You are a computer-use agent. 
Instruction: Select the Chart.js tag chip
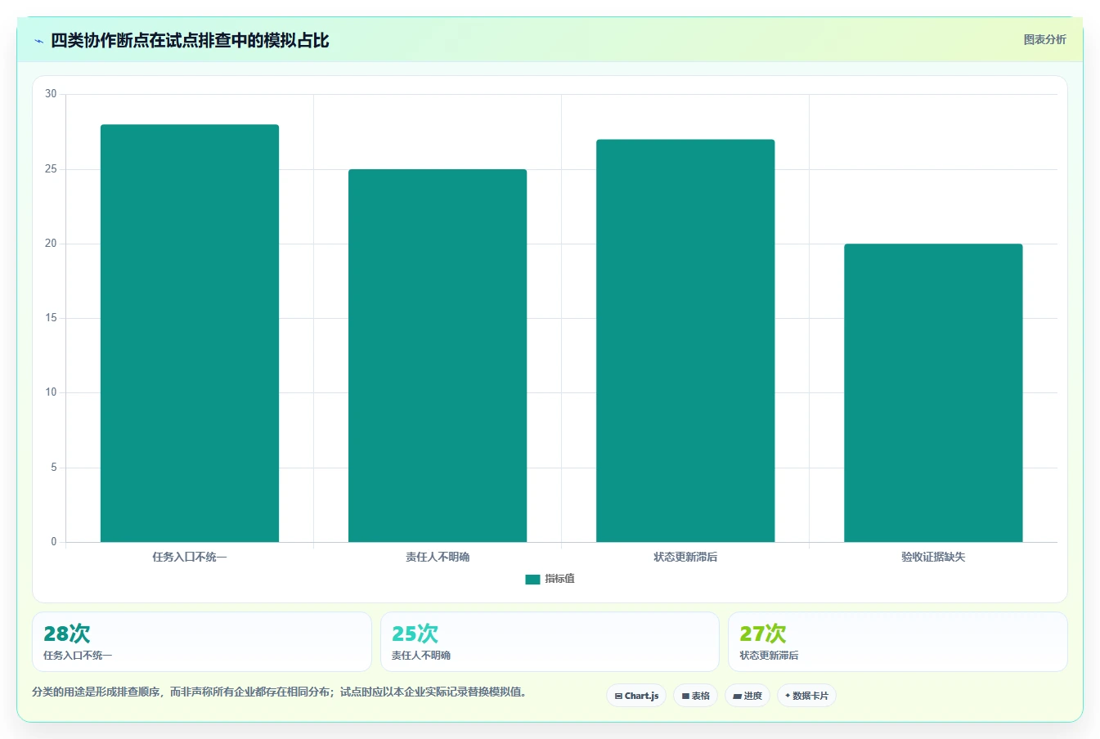click(x=636, y=696)
